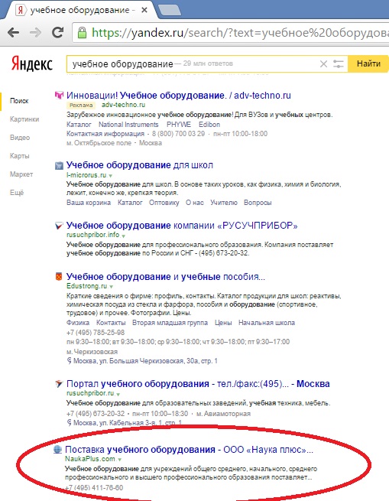
Task: Switch to Видео search section
Action: [x=20, y=138]
